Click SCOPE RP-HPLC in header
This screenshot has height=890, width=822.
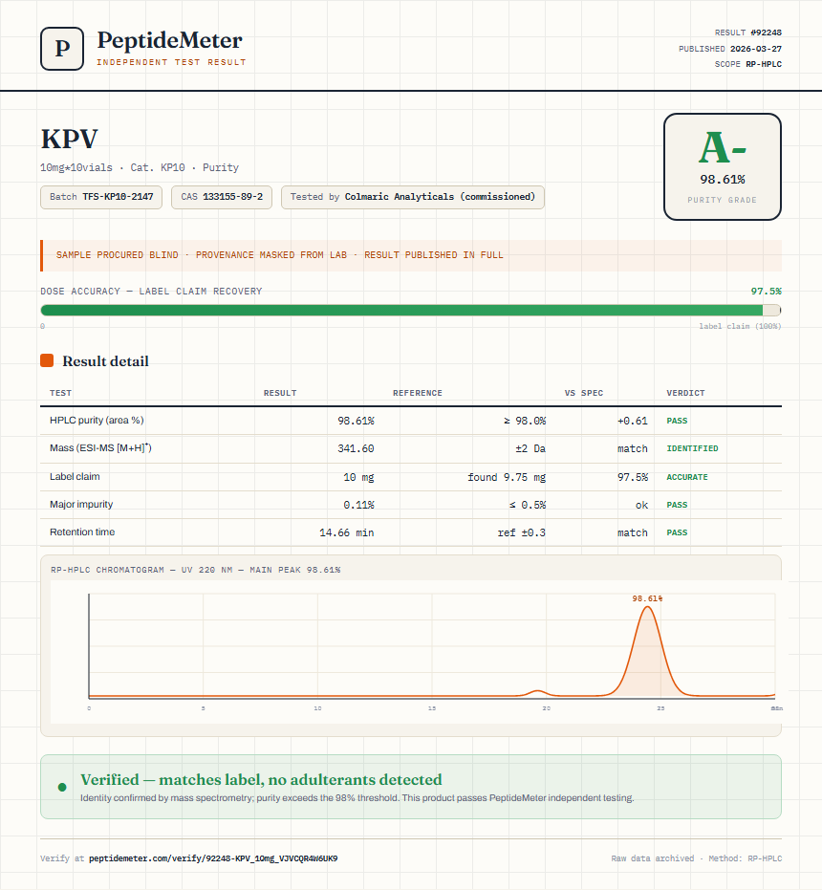748,64
